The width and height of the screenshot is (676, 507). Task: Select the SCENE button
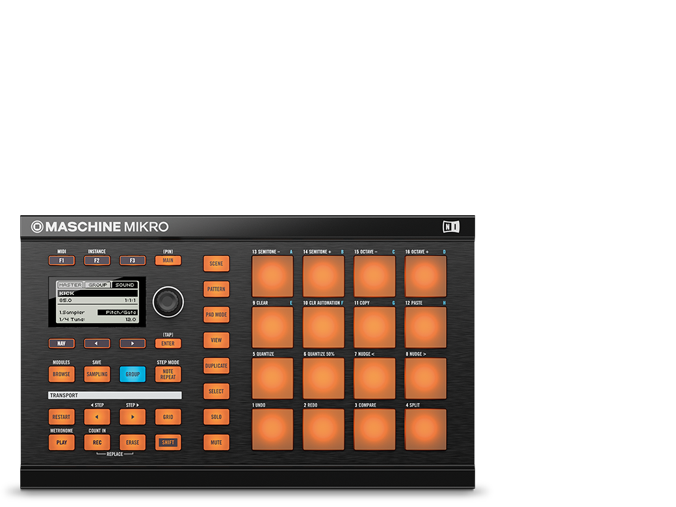216,263
